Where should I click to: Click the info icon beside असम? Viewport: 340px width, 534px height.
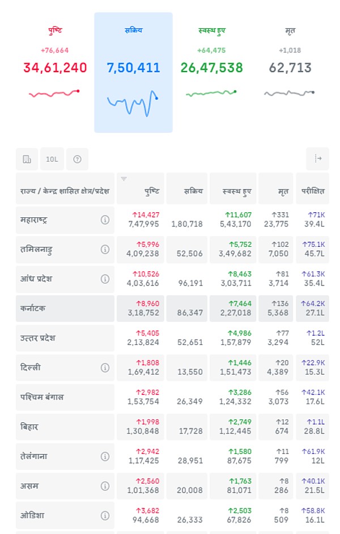pos(105,486)
